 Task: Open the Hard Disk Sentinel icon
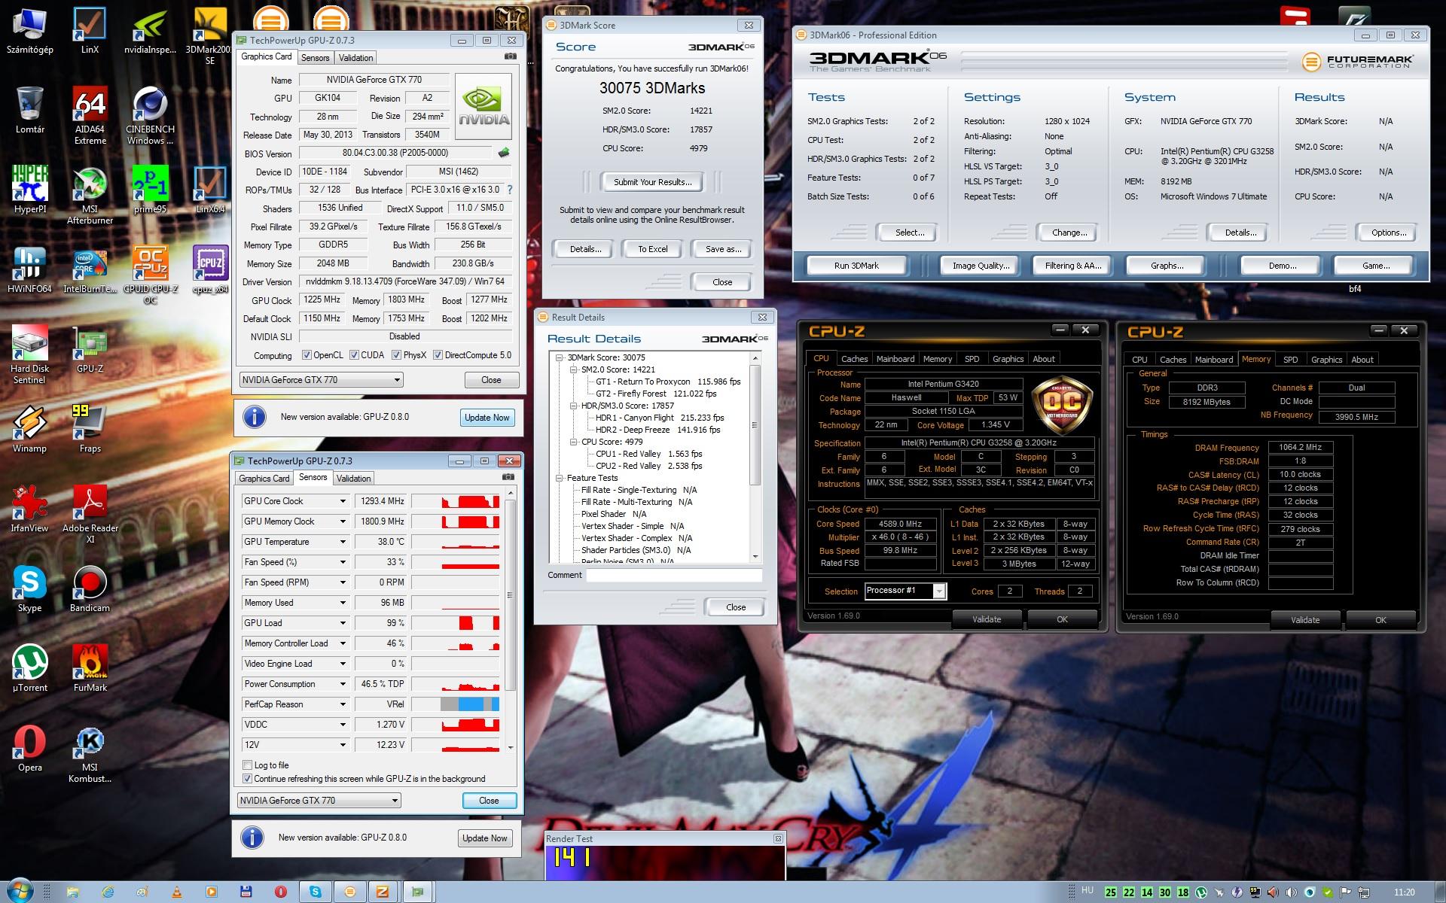point(29,354)
